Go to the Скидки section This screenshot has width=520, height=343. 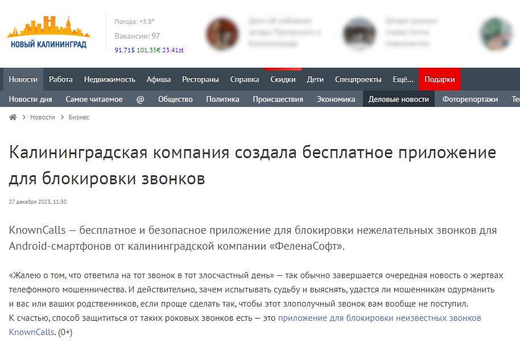(283, 79)
